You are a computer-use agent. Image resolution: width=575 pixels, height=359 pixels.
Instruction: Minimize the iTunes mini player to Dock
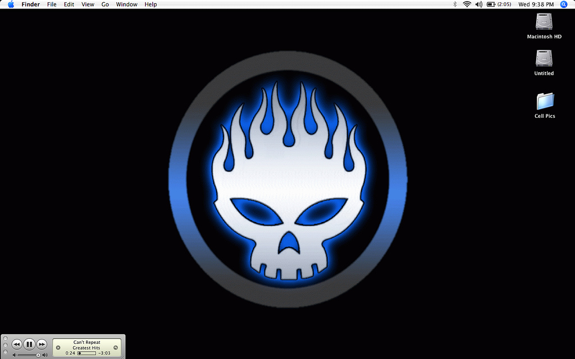[5, 345]
